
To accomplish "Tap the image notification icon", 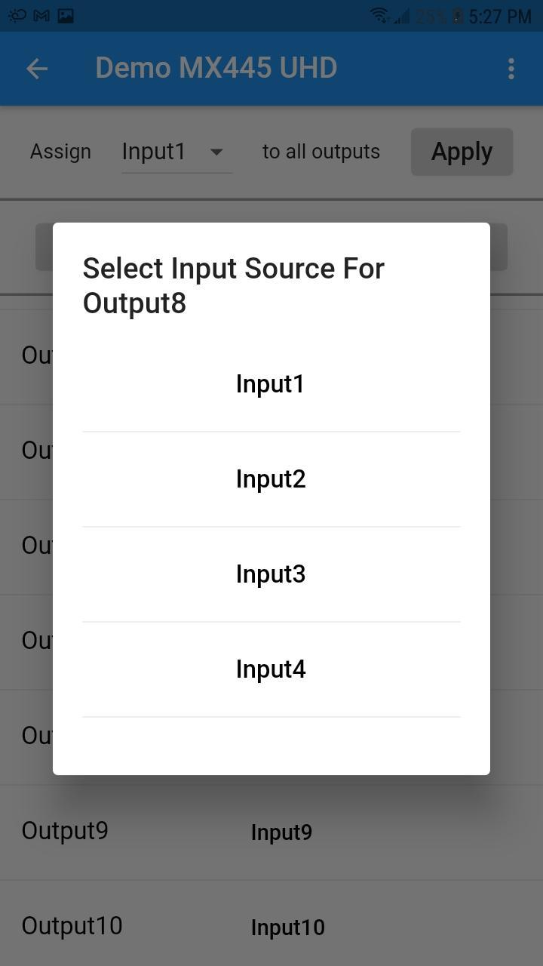I will coord(66,15).
